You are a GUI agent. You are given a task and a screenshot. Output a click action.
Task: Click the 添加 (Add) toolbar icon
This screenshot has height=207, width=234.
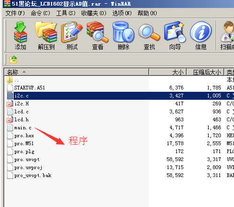tap(20, 32)
